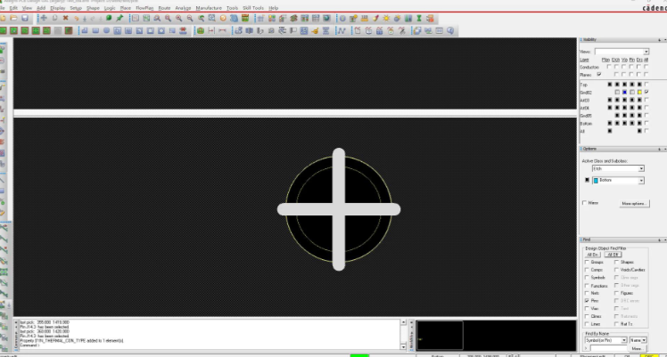Check the Mirror option checkbox
667x357 pixels.
[x=586, y=203]
